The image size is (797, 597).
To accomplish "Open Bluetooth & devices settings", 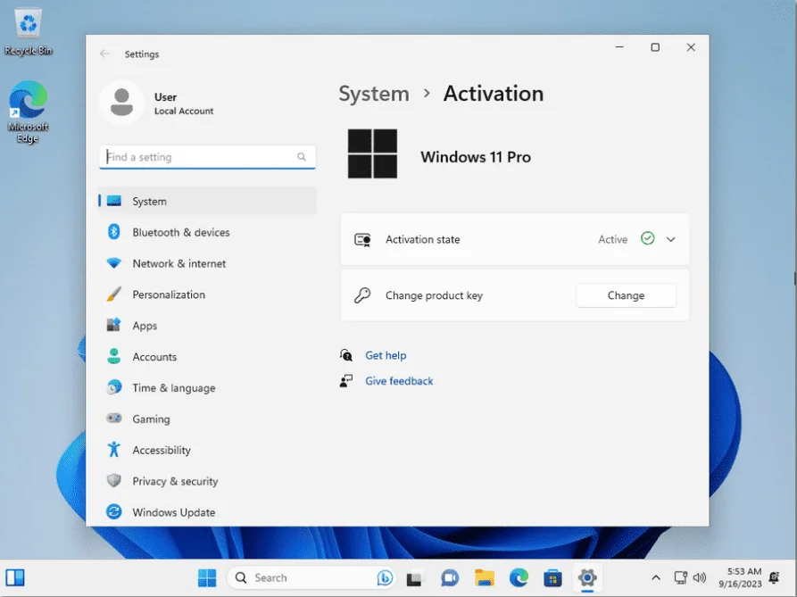I will click(x=207, y=232).
